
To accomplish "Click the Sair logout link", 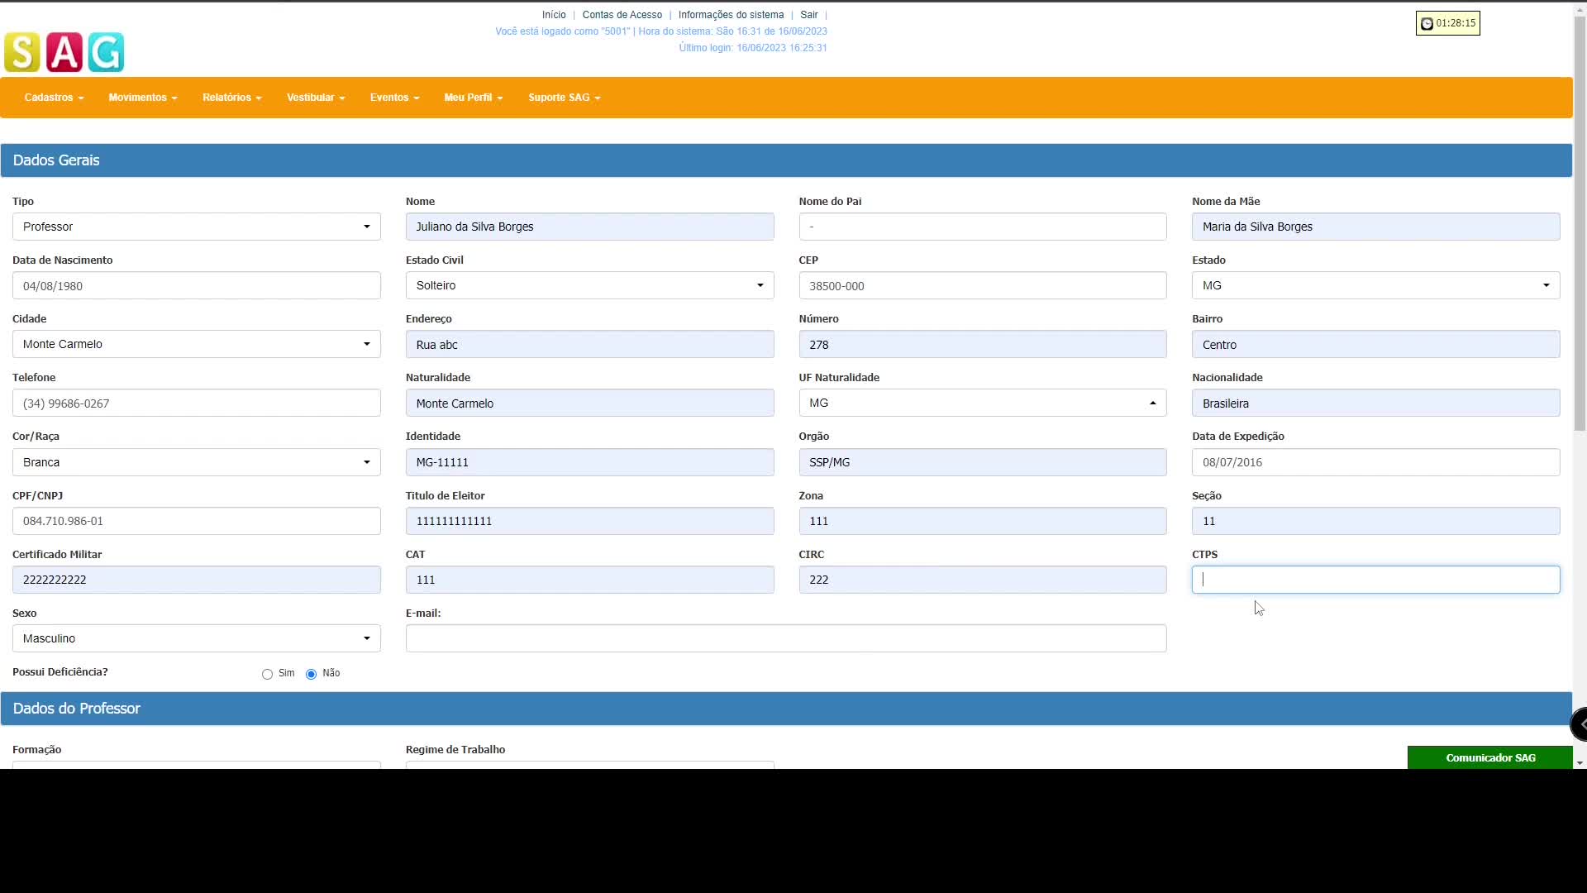I will pos(808,15).
